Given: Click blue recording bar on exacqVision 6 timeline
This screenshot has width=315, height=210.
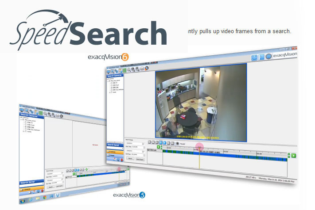Looking at the screenshot, I should tap(225, 155).
